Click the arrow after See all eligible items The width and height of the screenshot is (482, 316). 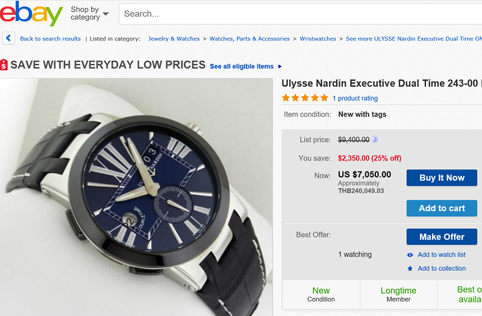click(280, 66)
